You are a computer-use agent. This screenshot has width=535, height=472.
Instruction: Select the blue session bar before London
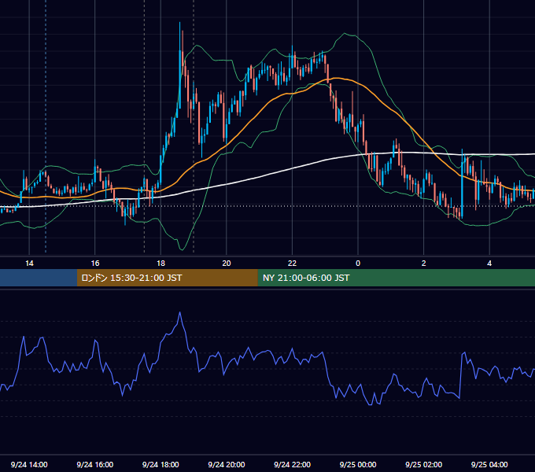(39, 278)
